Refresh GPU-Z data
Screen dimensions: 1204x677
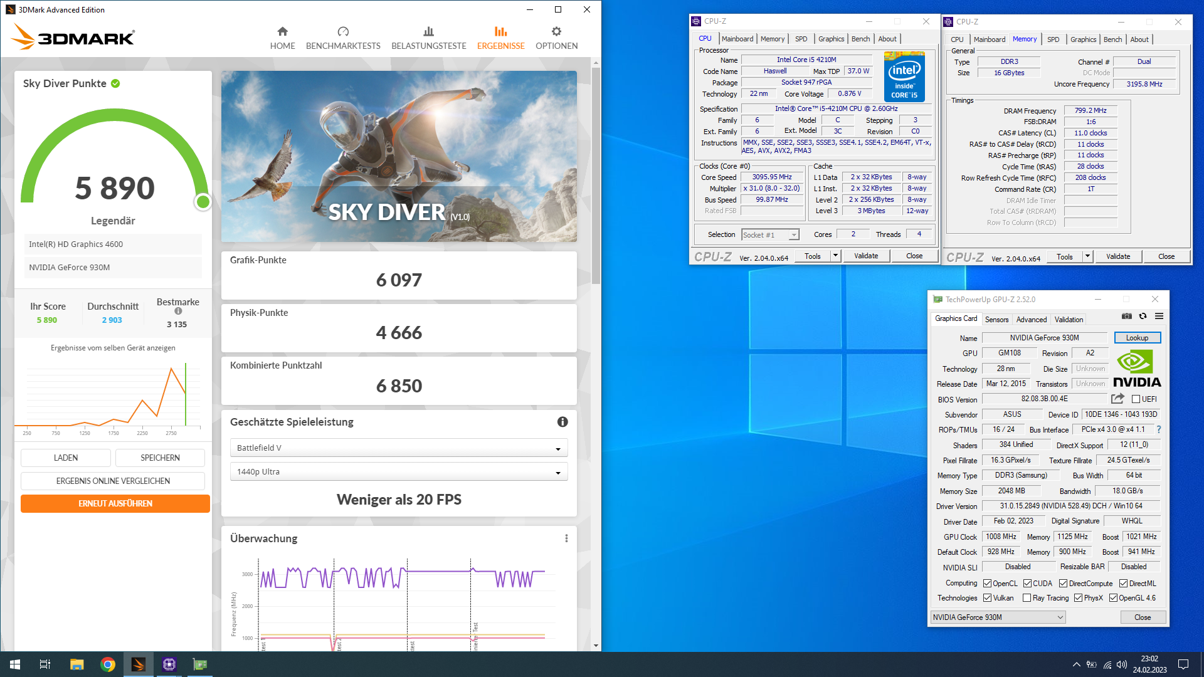(x=1143, y=317)
